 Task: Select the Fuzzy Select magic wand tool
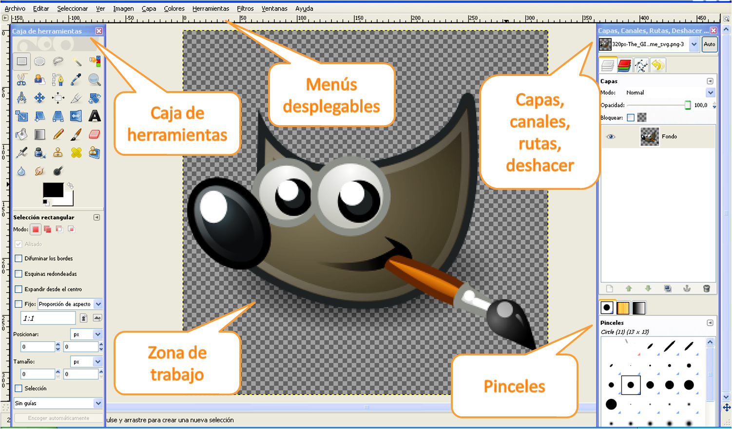point(77,61)
